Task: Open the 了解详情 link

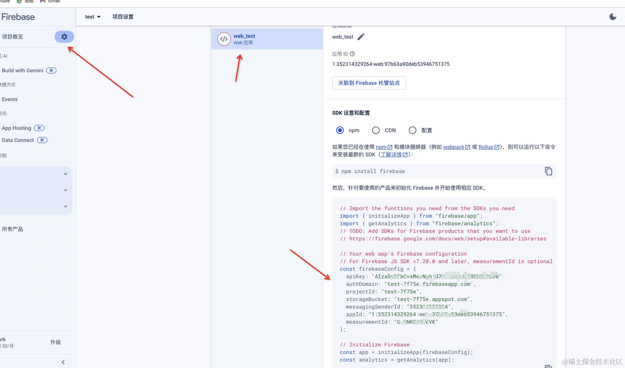Action: pos(391,154)
